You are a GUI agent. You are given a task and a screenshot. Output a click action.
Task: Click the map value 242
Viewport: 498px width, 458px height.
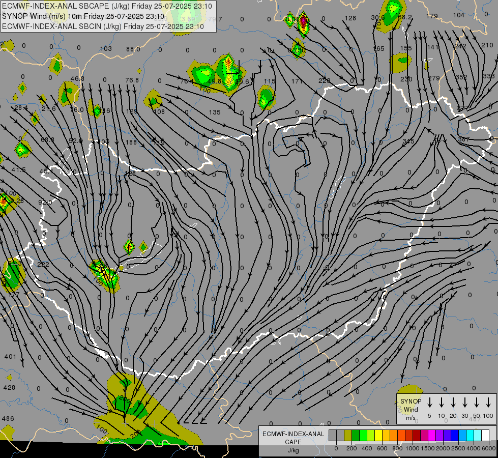[x=460, y=46]
